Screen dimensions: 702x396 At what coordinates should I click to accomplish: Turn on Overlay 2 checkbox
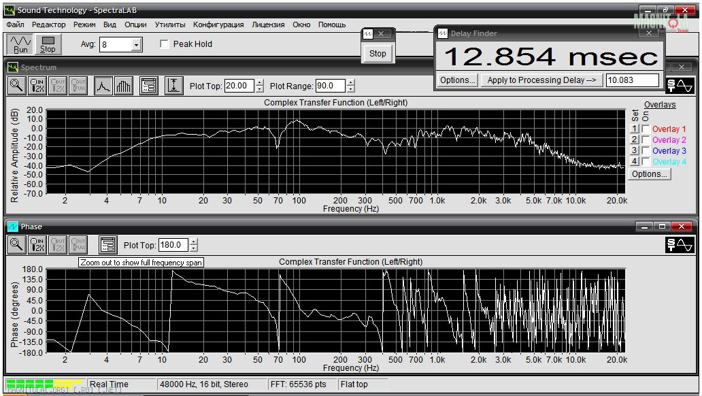coord(646,139)
